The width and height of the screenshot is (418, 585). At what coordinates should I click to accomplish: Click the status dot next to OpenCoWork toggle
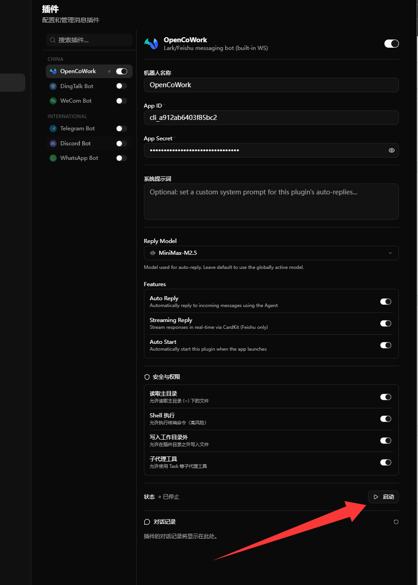109,71
